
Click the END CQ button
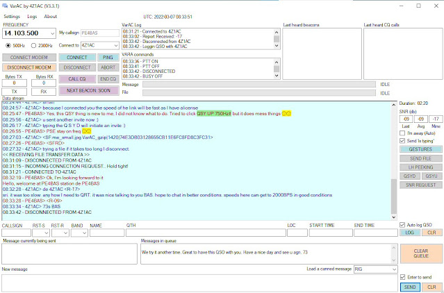108,79
